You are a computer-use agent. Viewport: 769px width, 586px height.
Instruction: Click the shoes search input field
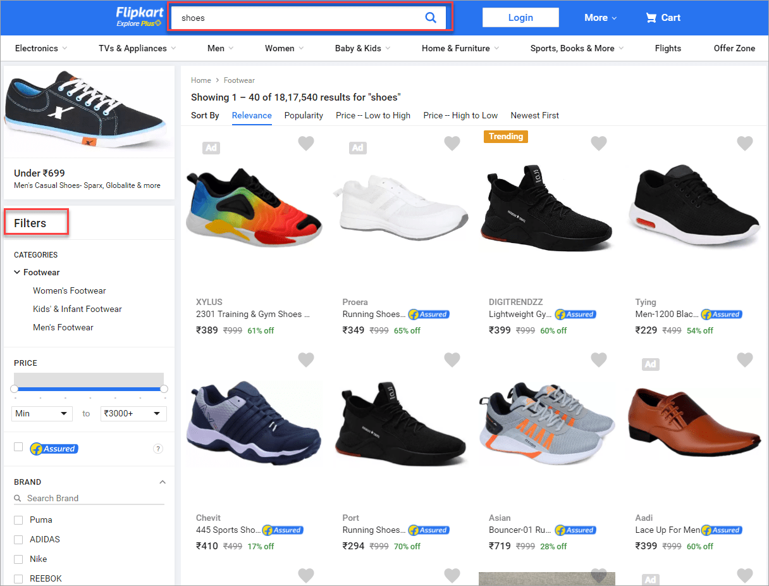coord(297,18)
